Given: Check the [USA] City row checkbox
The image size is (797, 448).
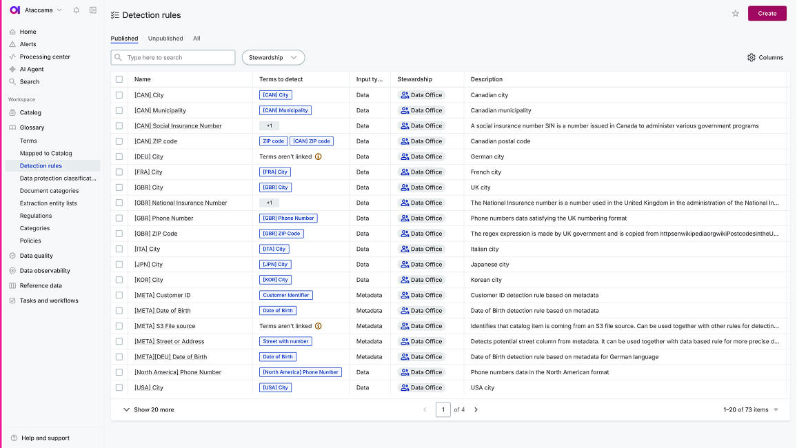Looking at the screenshot, I should pyautogui.click(x=119, y=387).
